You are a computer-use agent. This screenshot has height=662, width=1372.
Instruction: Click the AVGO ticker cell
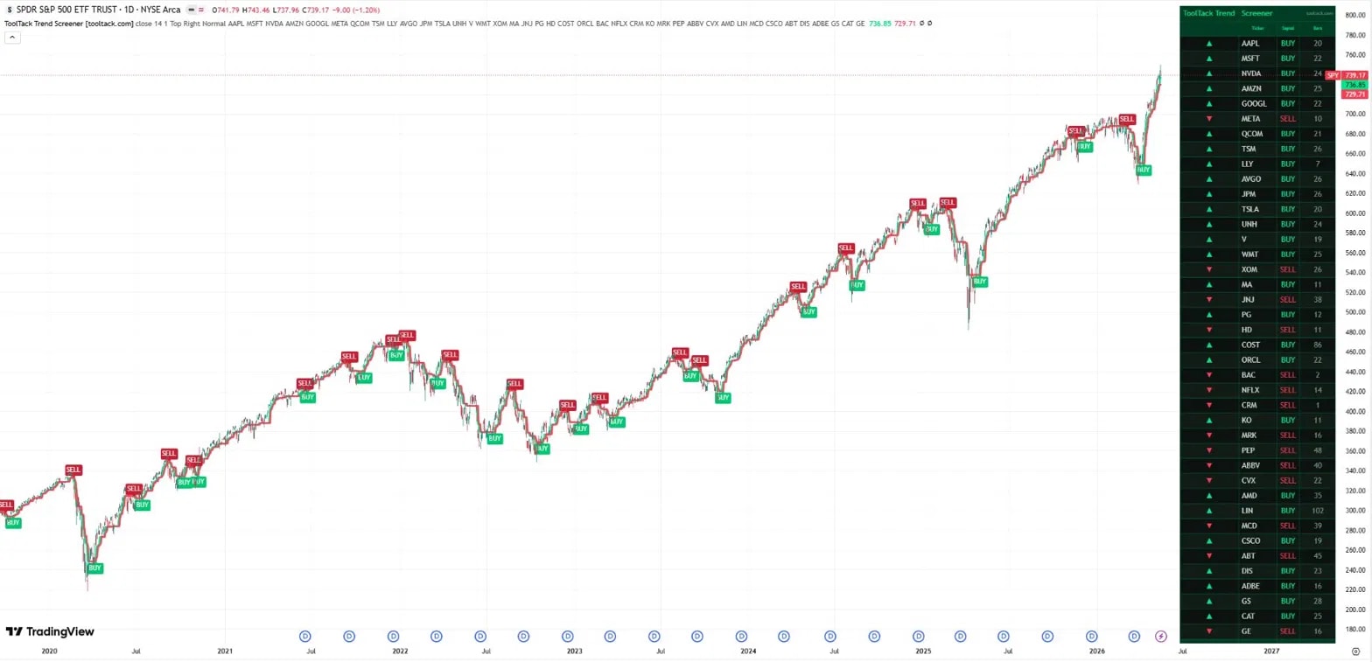(1251, 178)
